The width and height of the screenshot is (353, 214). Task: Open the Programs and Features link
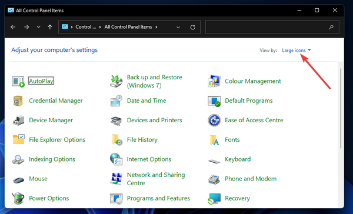coord(158,198)
